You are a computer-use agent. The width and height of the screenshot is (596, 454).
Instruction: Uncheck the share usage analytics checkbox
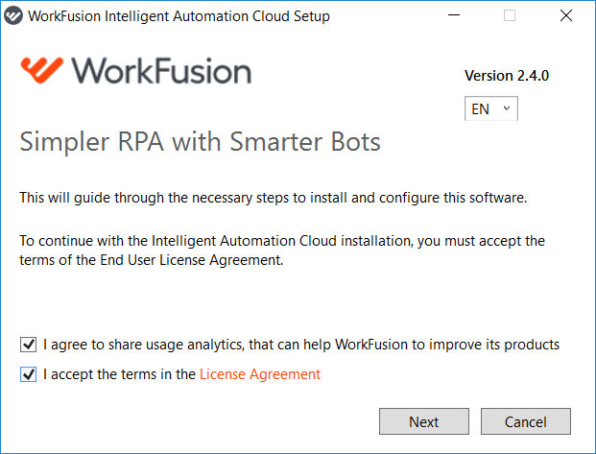(28, 345)
